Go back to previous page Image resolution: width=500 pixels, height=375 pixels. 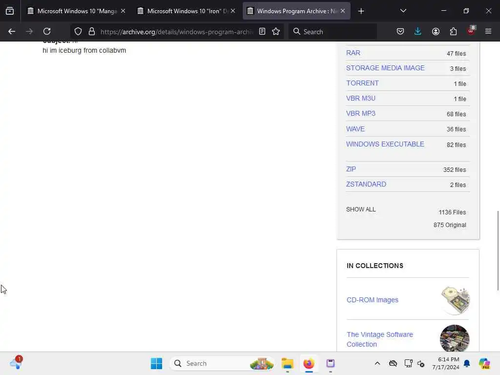[12, 31]
